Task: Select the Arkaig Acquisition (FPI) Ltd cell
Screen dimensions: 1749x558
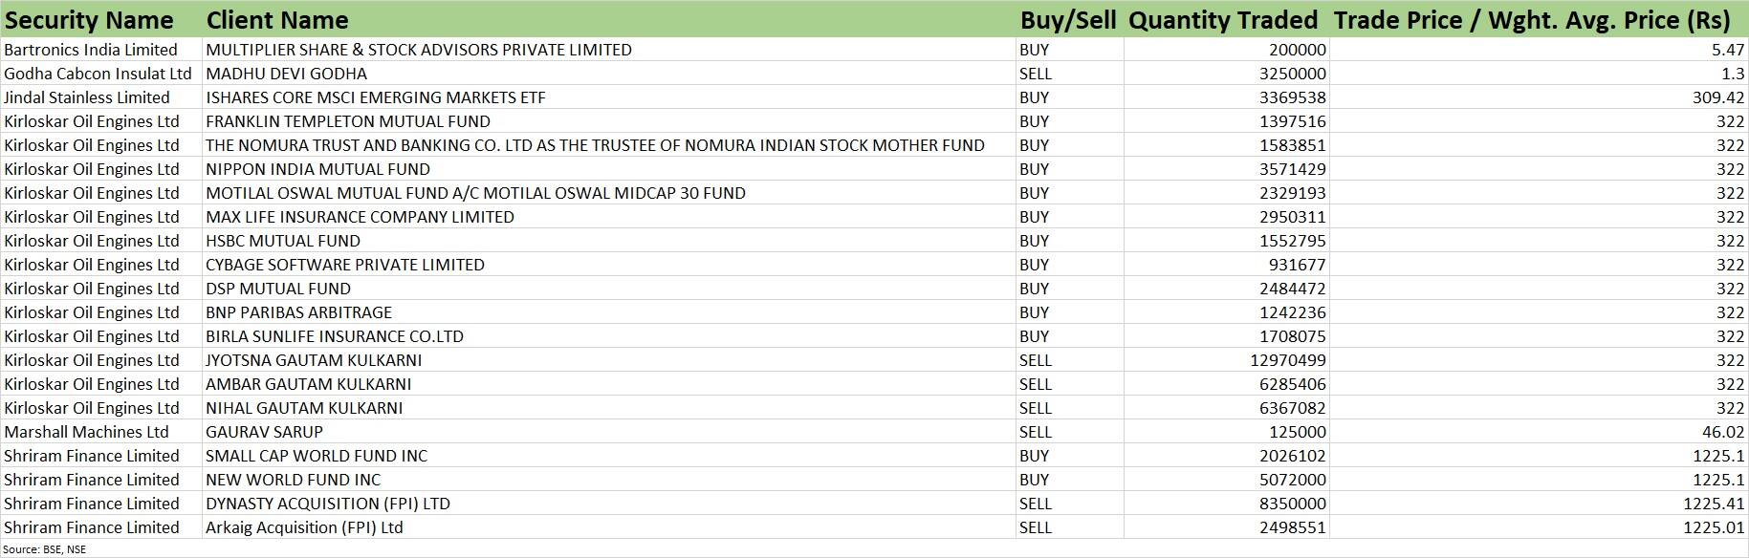Action: (304, 527)
